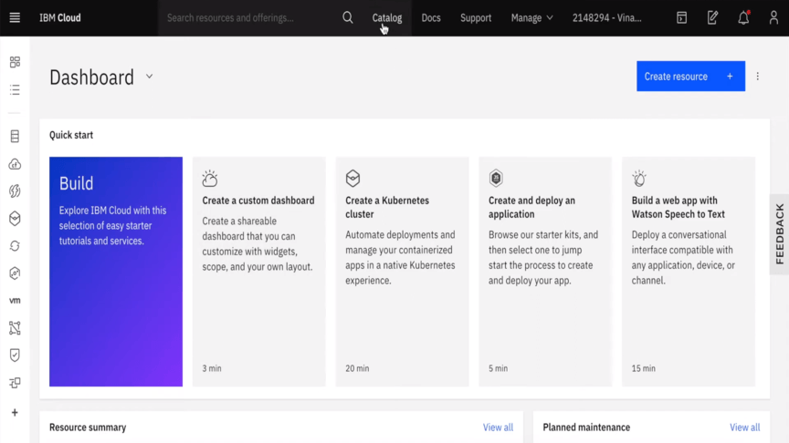Click the Watson Speech tile icon
Viewport: 789px width, 443px height.
tap(639, 179)
